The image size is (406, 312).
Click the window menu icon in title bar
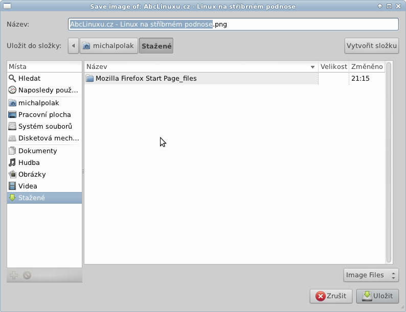(x=7, y=6)
